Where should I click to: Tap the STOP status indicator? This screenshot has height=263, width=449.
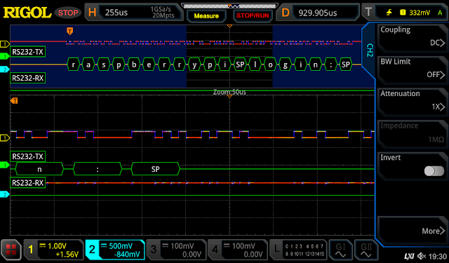(68, 13)
